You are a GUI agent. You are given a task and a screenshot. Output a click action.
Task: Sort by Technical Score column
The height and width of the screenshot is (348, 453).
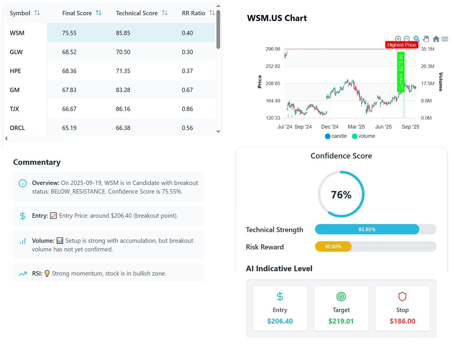coord(165,13)
